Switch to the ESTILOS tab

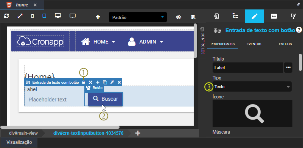pyautogui.click(x=285, y=44)
